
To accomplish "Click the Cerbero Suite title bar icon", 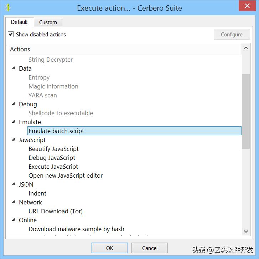I will point(7,7).
